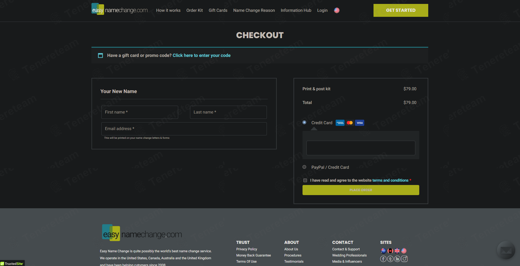Open the UK site via flag icon
The width and height of the screenshot is (520, 266).
point(397,251)
